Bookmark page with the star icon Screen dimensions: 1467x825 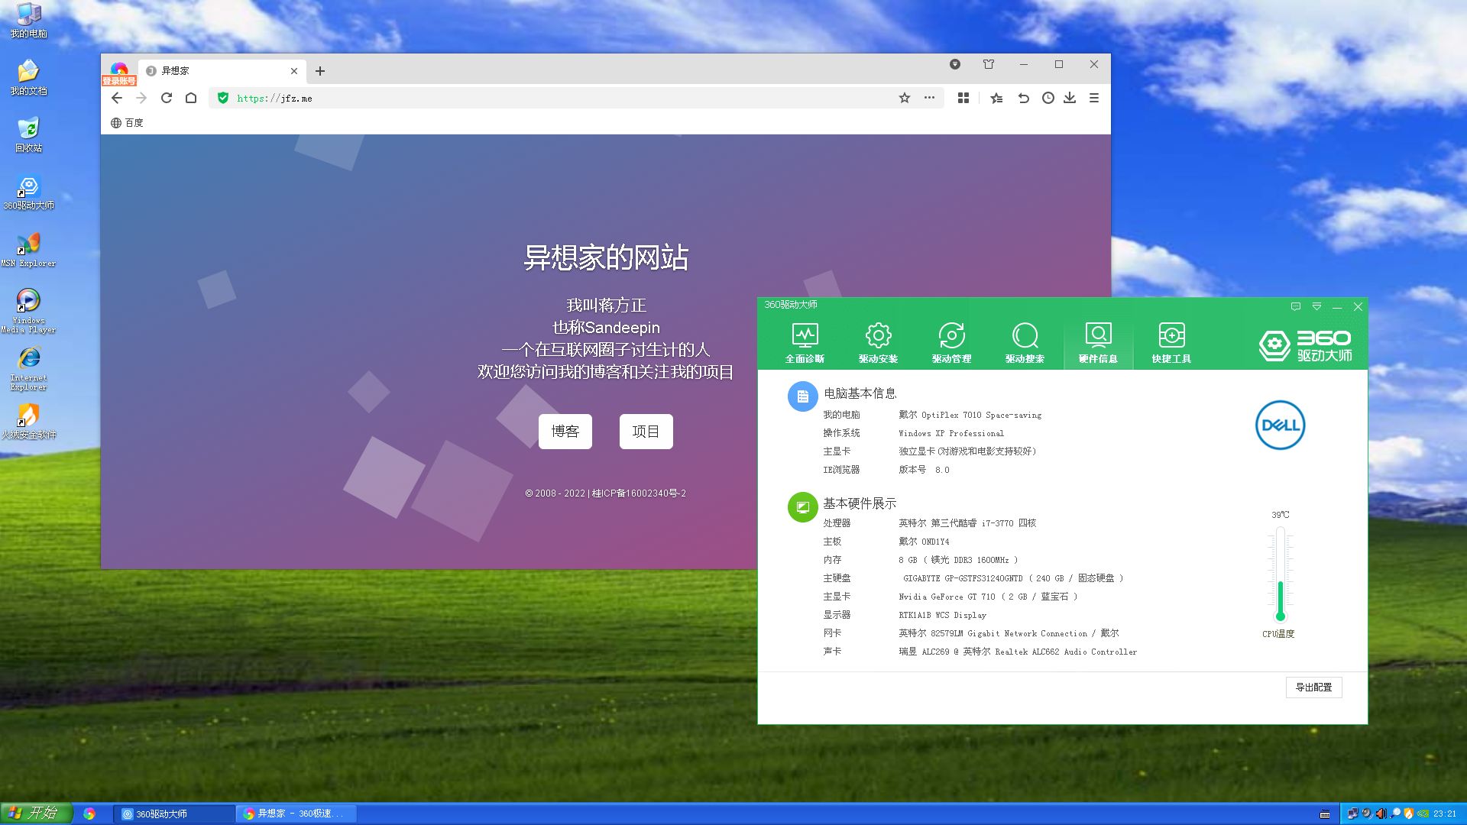click(905, 98)
